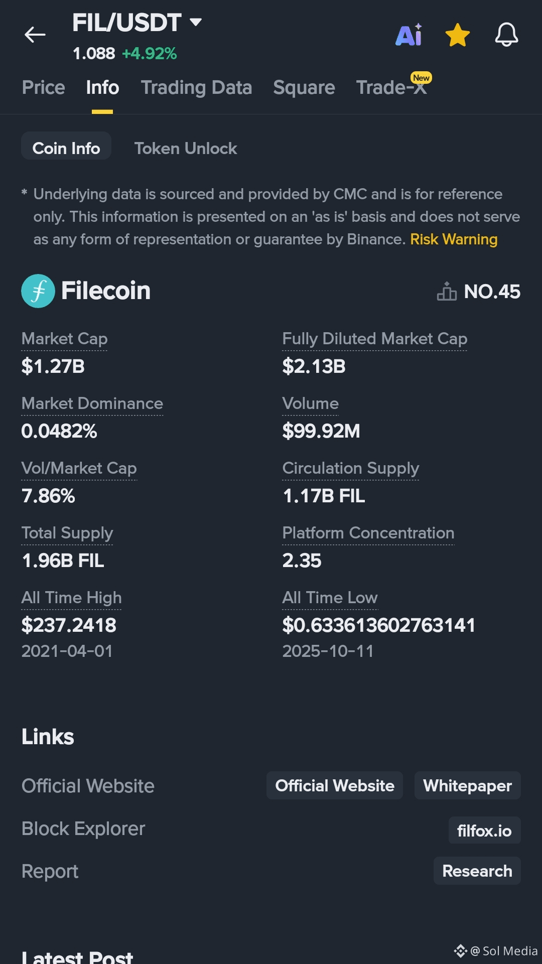The image size is (542, 964).
Task: Open the Trade-X tab
Action: [x=391, y=88]
